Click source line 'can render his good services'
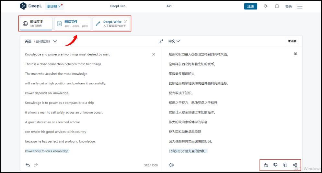The width and height of the screenshot is (322, 173). (56, 132)
